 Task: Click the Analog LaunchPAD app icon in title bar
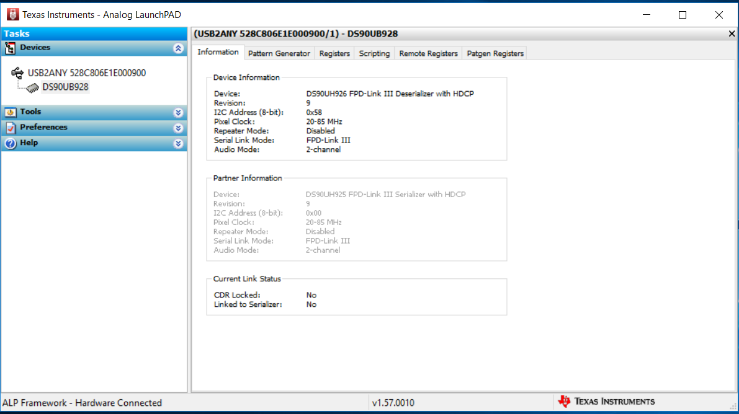pos(13,15)
